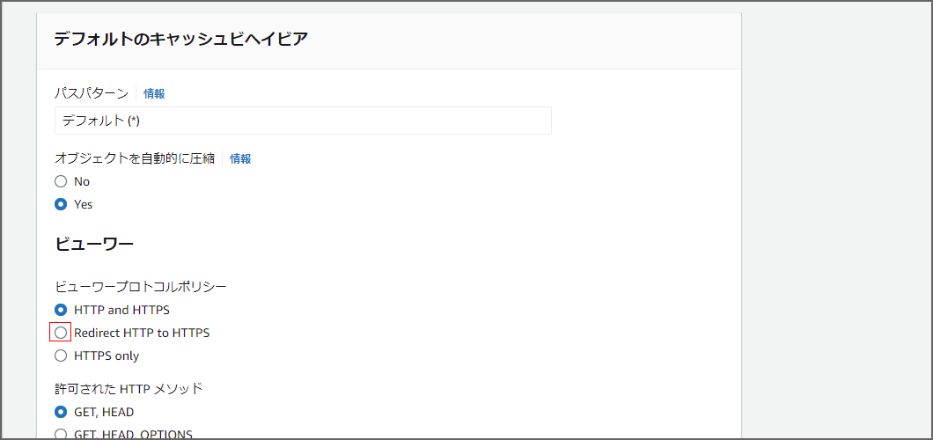
Task: Select the No radio button for compression
Action: tap(61, 181)
